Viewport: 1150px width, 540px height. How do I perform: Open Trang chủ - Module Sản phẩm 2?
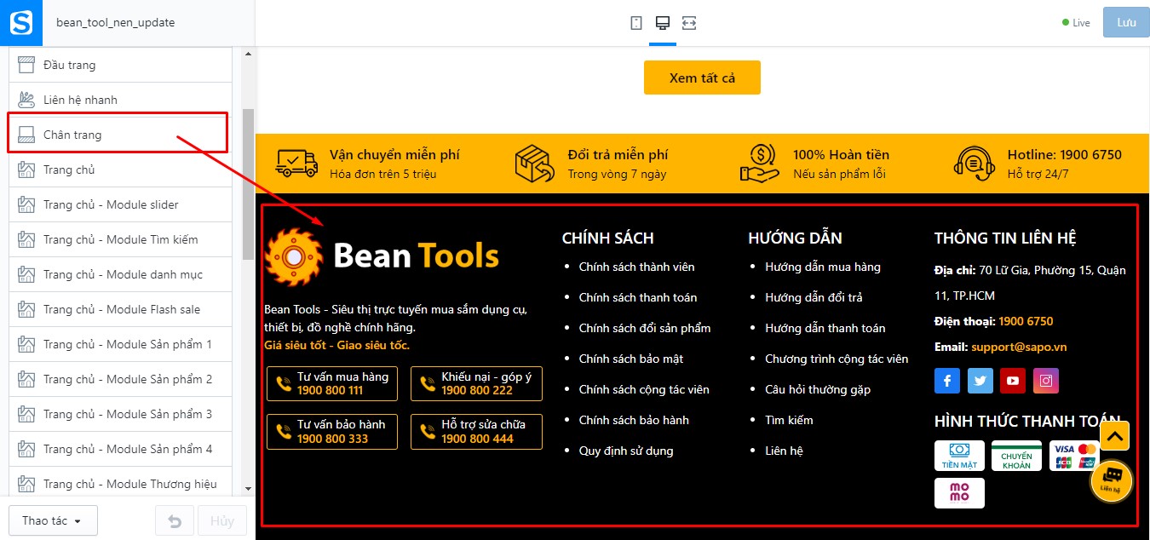point(120,379)
